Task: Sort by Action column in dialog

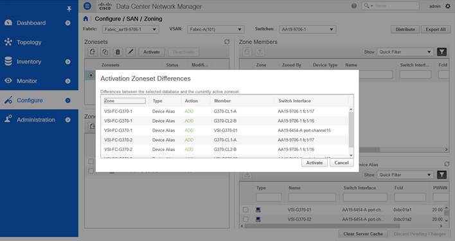Action: click(x=192, y=101)
